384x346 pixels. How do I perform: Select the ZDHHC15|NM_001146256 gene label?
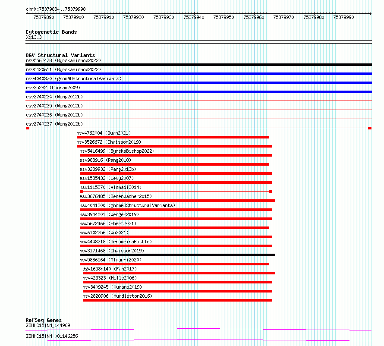pyautogui.click(x=52, y=336)
